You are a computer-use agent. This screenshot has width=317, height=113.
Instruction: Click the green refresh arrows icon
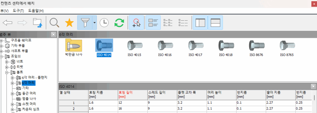(x=119, y=23)
